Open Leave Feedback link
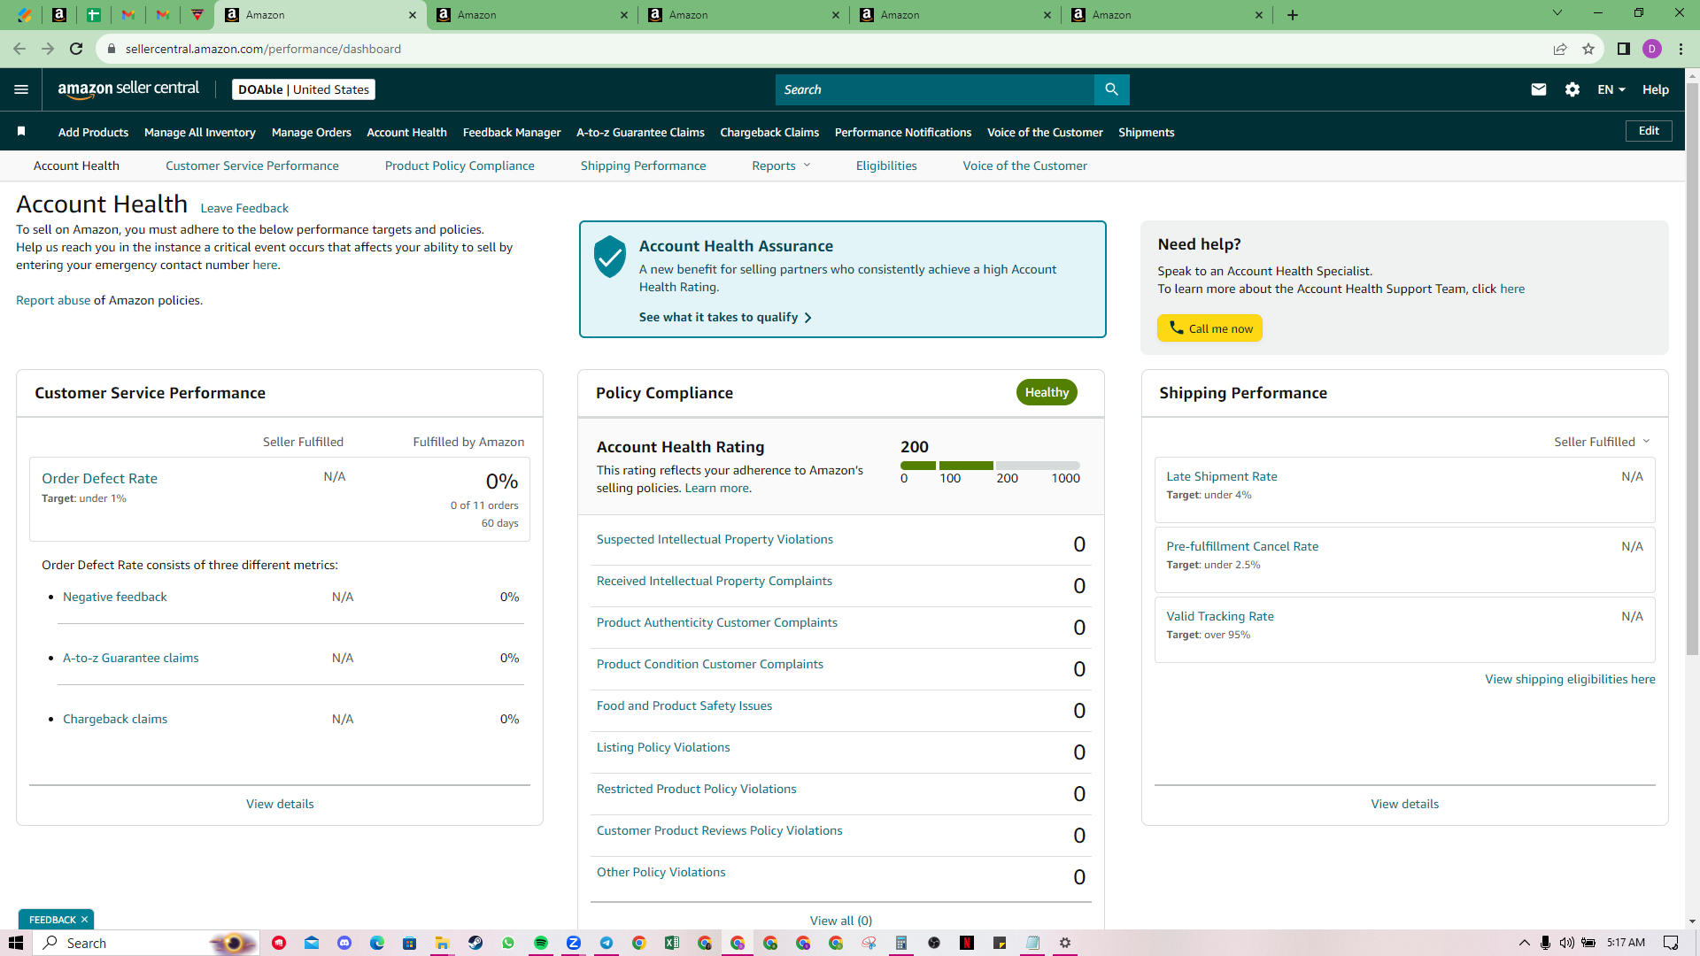 click(x=244, y=208)
